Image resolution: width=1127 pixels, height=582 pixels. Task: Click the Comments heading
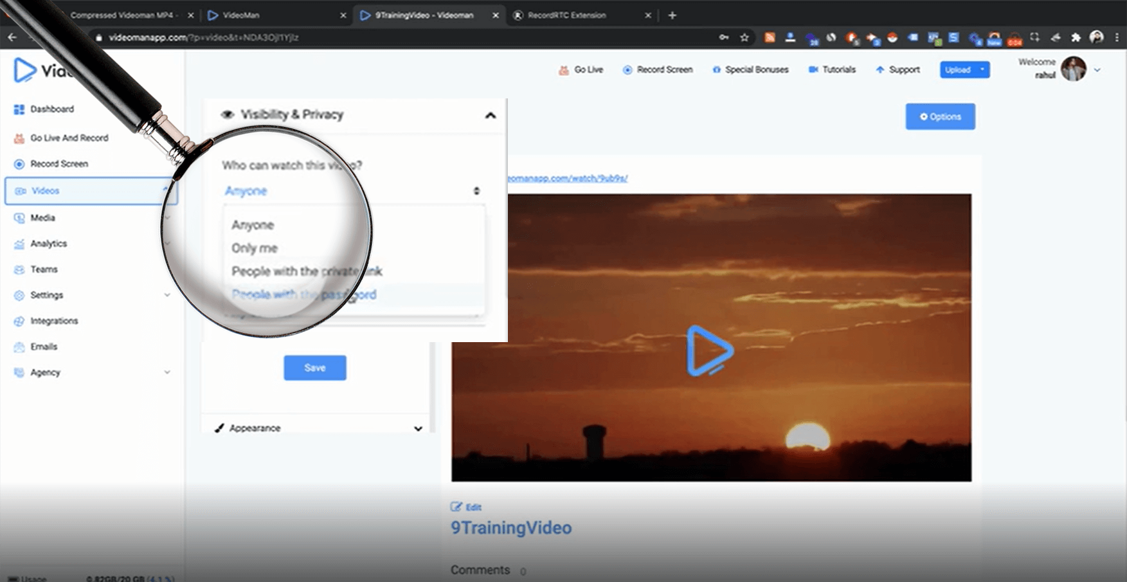pos(480,570)
